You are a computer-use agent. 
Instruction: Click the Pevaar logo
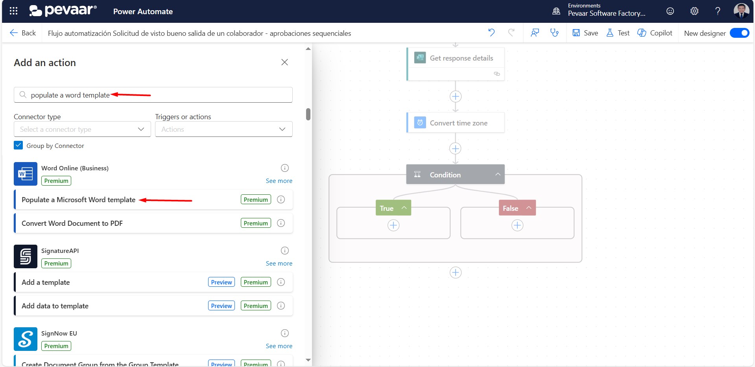63,11
